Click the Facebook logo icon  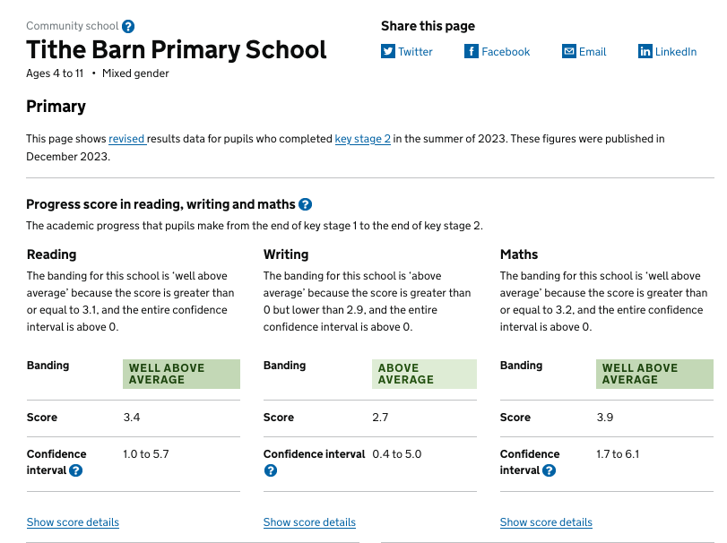point(472,51)
